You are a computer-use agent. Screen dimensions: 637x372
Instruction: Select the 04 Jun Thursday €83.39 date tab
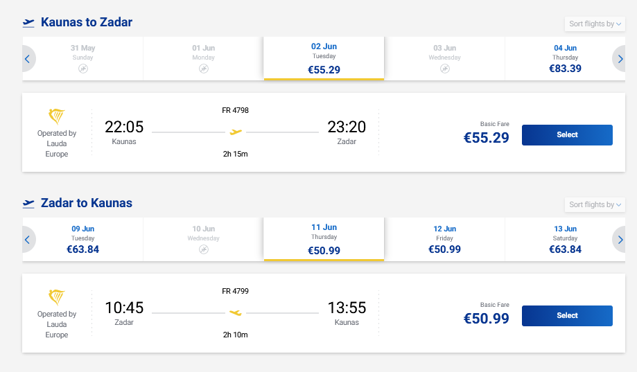(x=565, y=59)
